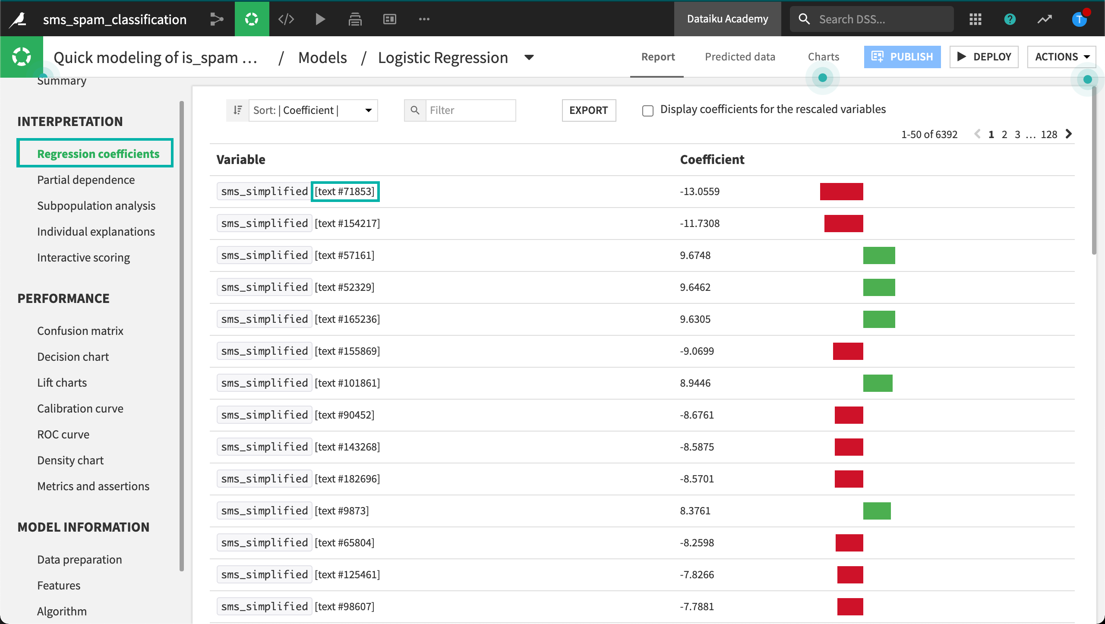Viewport: 1105px width, 624px height.
Task: Open the Sort by Coefficient dropdown
Action: (x=313, y=110)
